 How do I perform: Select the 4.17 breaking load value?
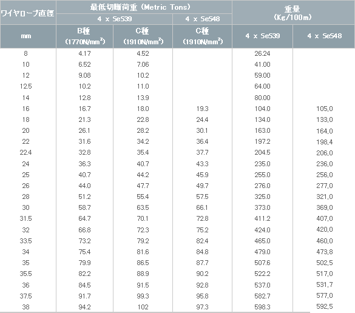point(84,53)
